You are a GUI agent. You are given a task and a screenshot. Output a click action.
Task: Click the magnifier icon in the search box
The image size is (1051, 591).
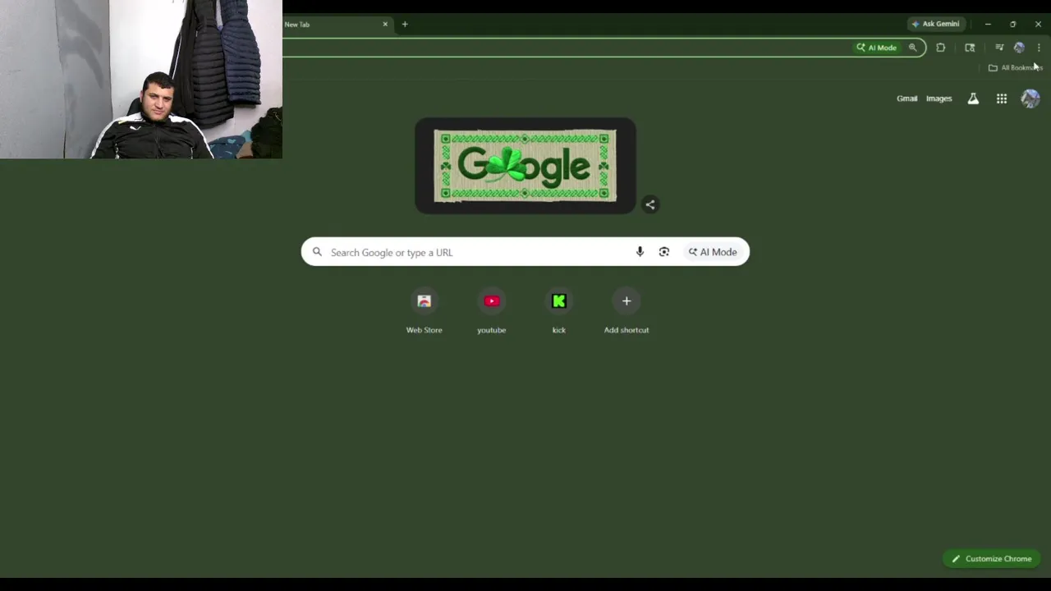[x=317, y=252]
